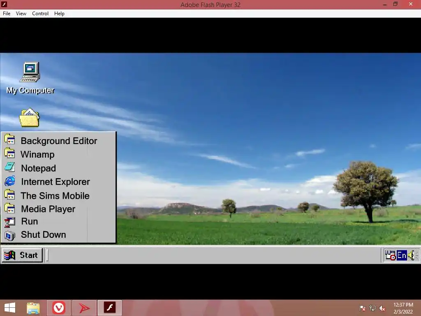
Task: Restore down the Flash Player window
Action: [396, 4]
